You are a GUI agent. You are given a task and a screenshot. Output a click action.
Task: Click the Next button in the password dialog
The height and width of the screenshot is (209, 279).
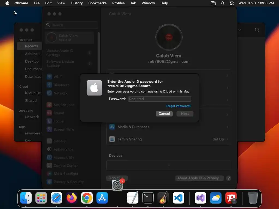[185, 113]
